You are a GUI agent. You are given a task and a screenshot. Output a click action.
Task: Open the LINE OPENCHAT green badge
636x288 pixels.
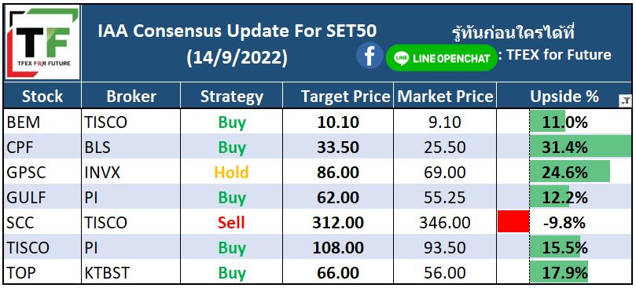pyautogui.click(x=441, y=58)
